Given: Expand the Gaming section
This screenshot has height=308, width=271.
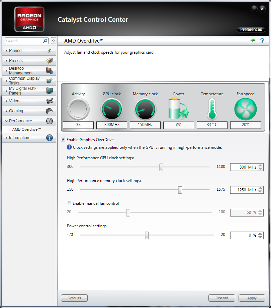Looking at the screenshot, I should [x=6, y=111].
